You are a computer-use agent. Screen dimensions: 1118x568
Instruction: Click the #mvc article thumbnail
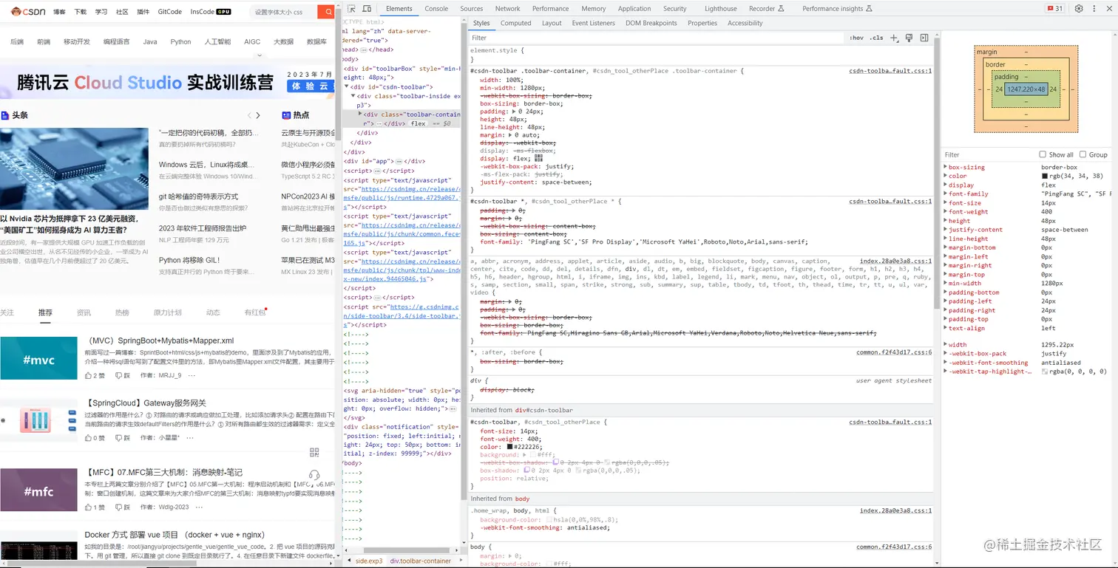point(38,358)
